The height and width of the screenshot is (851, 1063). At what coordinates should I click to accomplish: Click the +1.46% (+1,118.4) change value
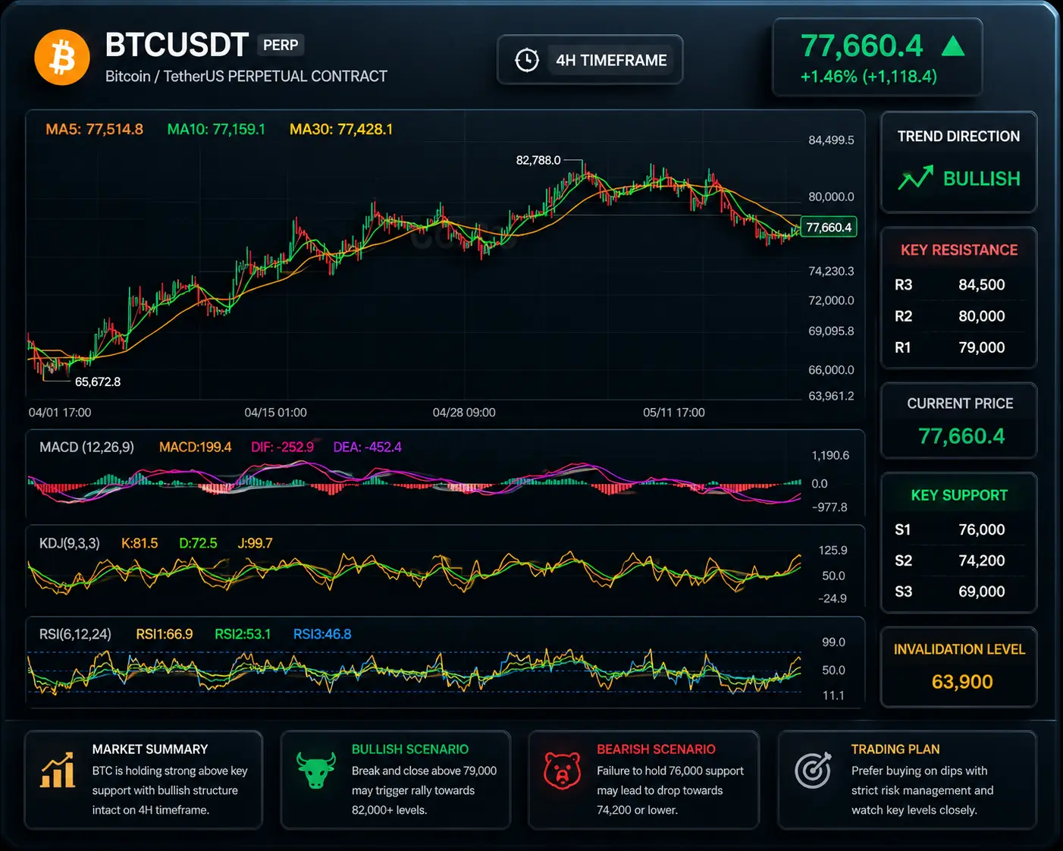point(869,77)
